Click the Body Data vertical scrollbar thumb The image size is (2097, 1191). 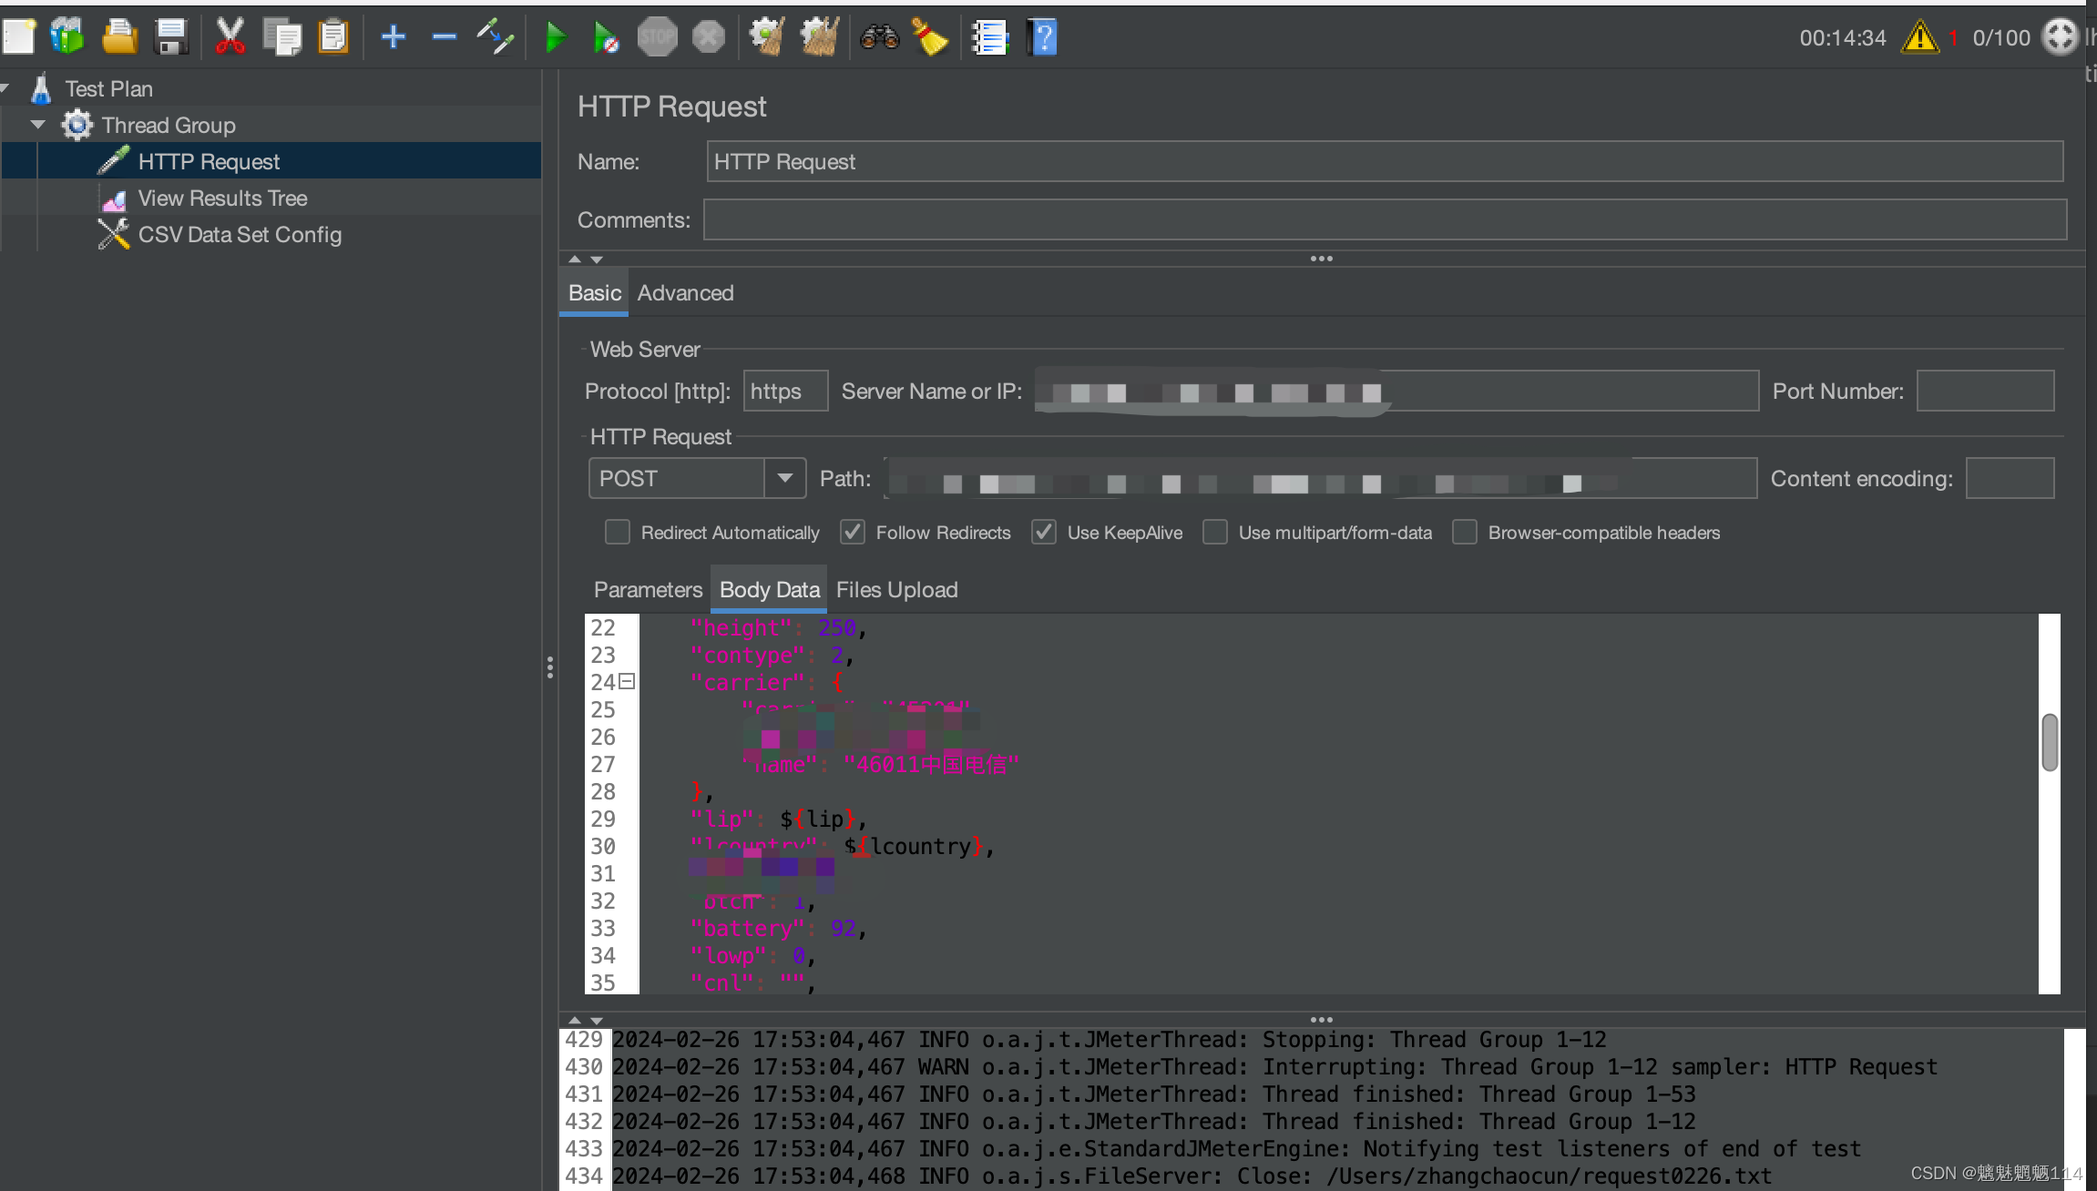pyautogui.click(x=2050, y=742)
